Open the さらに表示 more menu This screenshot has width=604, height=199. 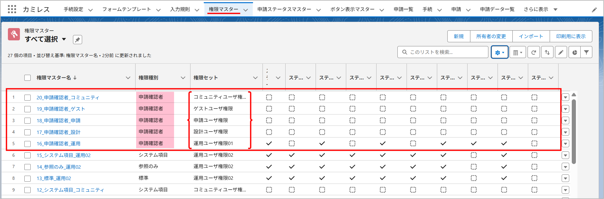click(x=541, y=9)
